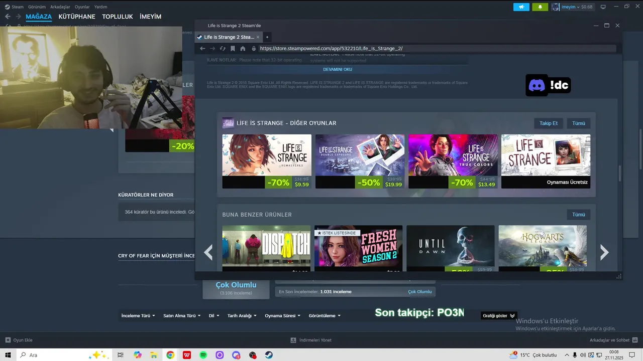643x361 pixels.
Task: Open the Oyunlar menu
Action: click(82, 7)
